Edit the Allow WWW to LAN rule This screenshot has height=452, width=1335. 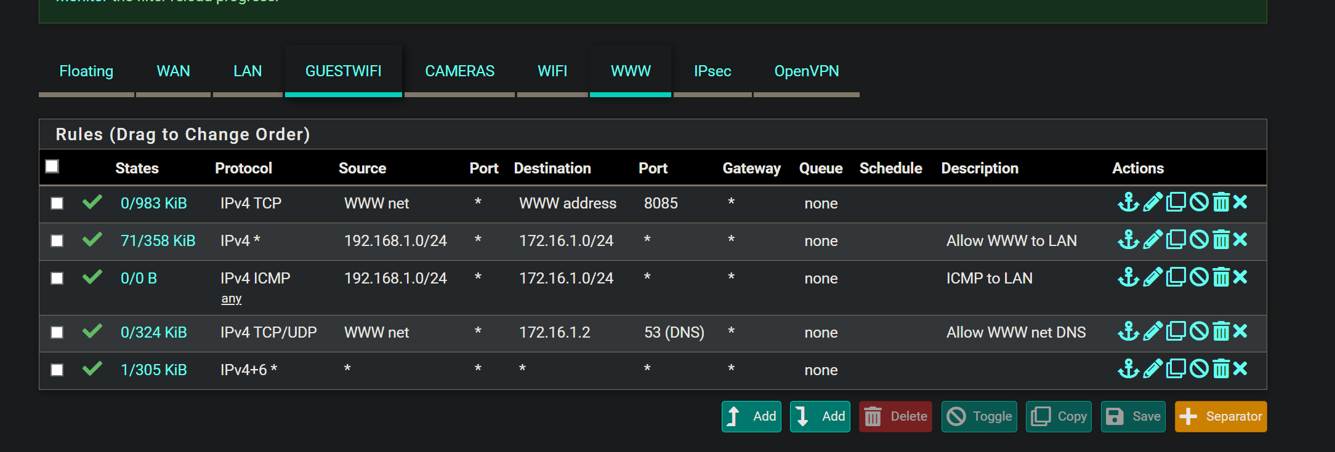1153,240
